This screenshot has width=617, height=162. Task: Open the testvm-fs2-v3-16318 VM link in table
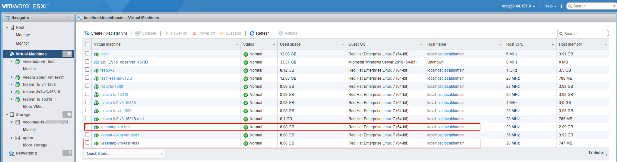click(118, 103)
